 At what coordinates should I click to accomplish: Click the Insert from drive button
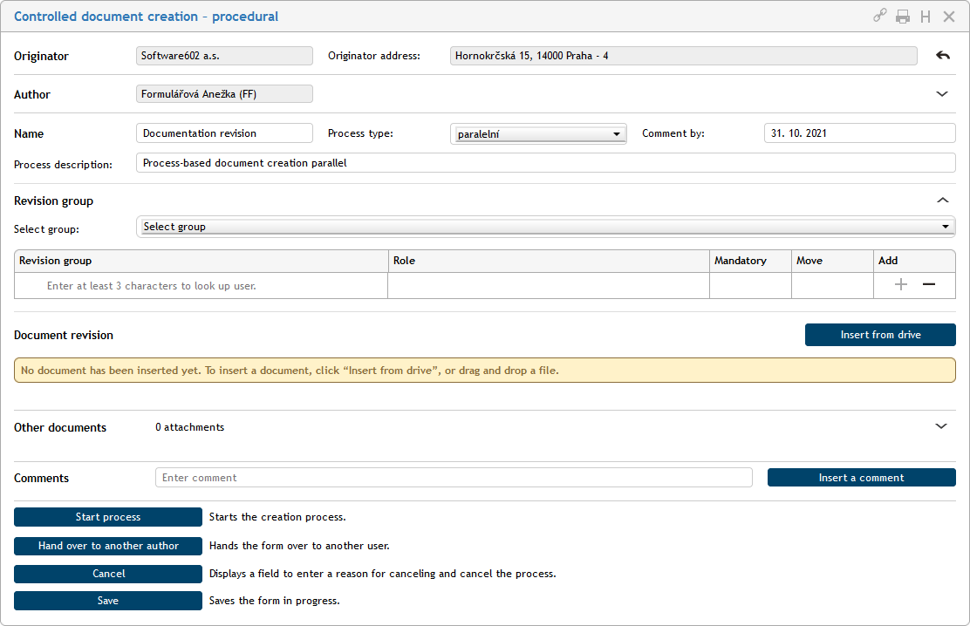pos(880,335)
